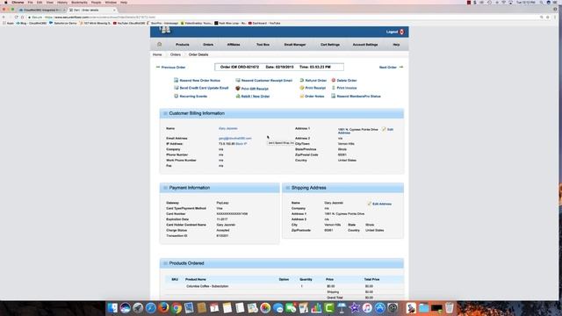Collapse the Payment Information section
Screen dimensions: 562x316
click(x=165, y=188)
